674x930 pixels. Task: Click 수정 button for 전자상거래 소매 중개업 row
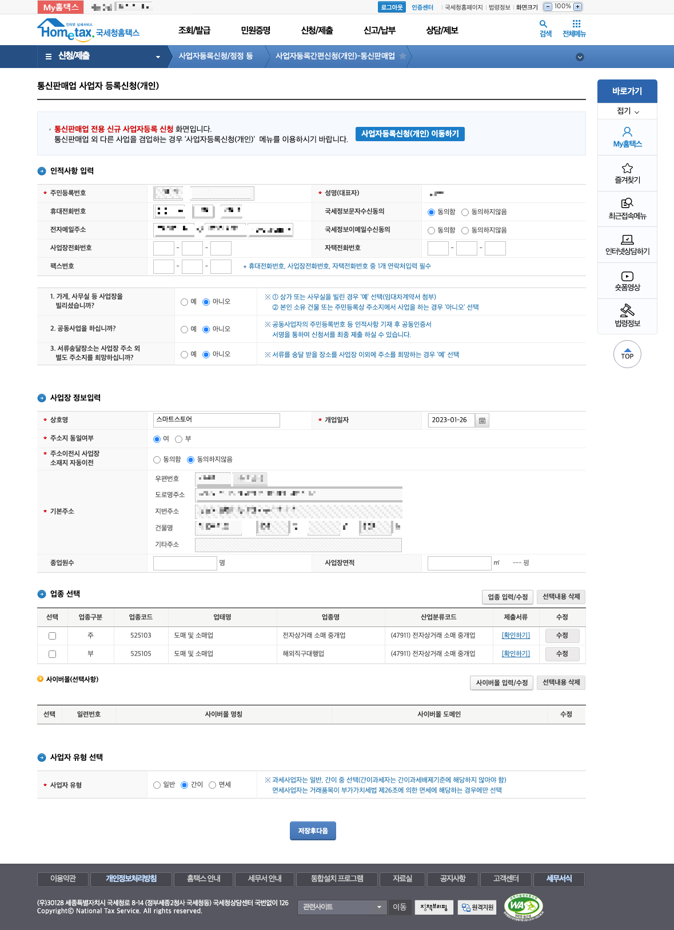562,636
